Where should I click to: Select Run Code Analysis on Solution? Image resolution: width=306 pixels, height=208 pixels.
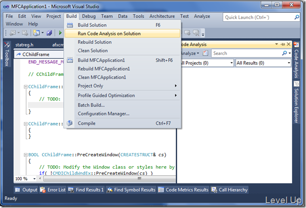[x=123, y=34]
